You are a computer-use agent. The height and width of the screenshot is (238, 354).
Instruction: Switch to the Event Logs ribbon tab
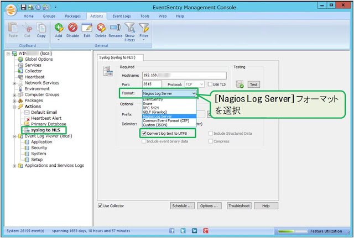122,16
